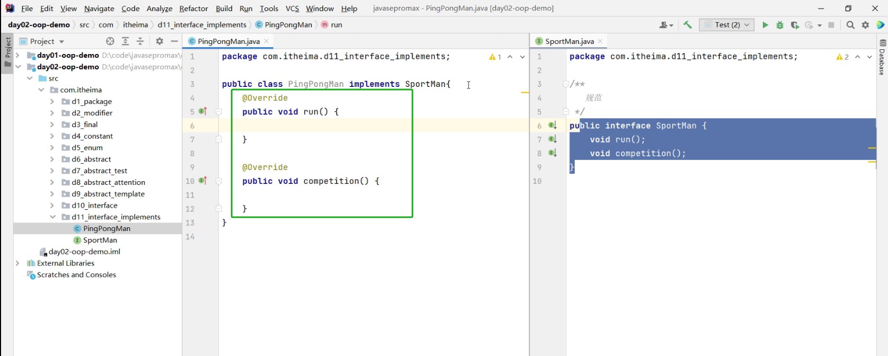Collapse all in the Project panel
The width and height of the screenshot is (888, 356).
tap(140, 41)
